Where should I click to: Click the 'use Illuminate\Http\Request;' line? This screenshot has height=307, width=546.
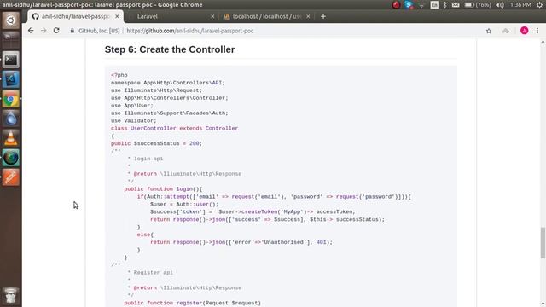(x=156, y=90)
